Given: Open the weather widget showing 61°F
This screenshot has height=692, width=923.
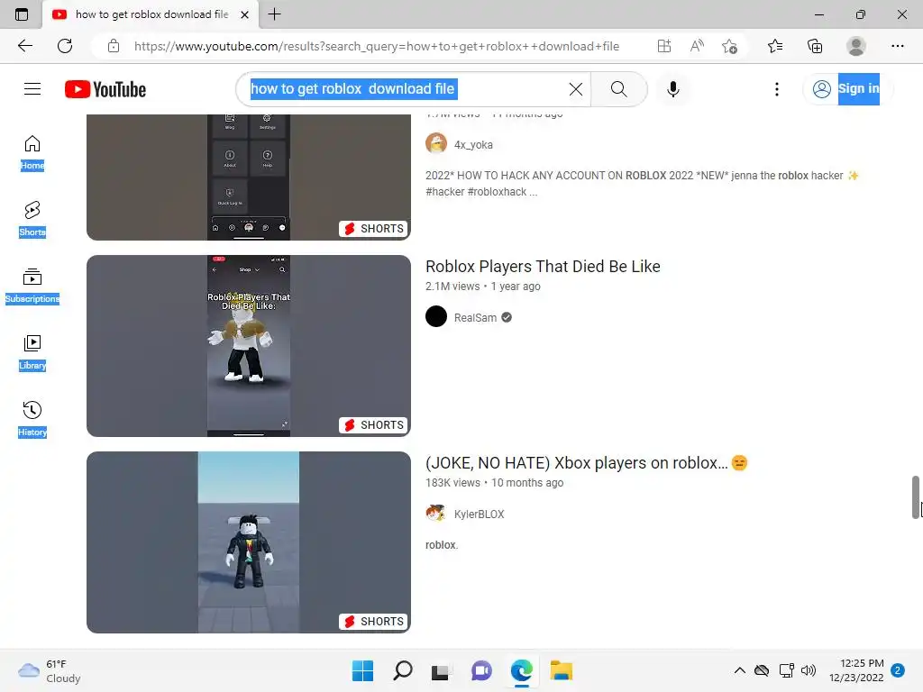Looking at the screenshot, I should 50,670.
